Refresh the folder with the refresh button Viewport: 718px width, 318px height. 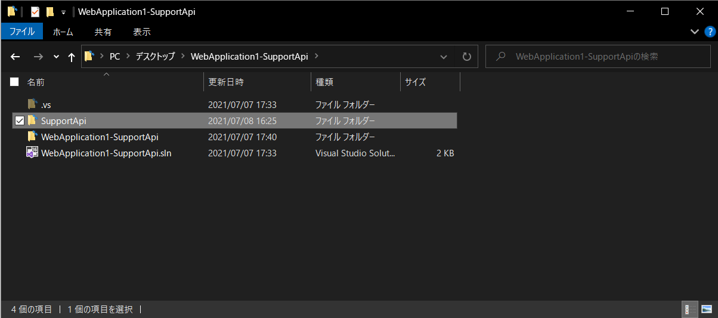tap(467, 57)
